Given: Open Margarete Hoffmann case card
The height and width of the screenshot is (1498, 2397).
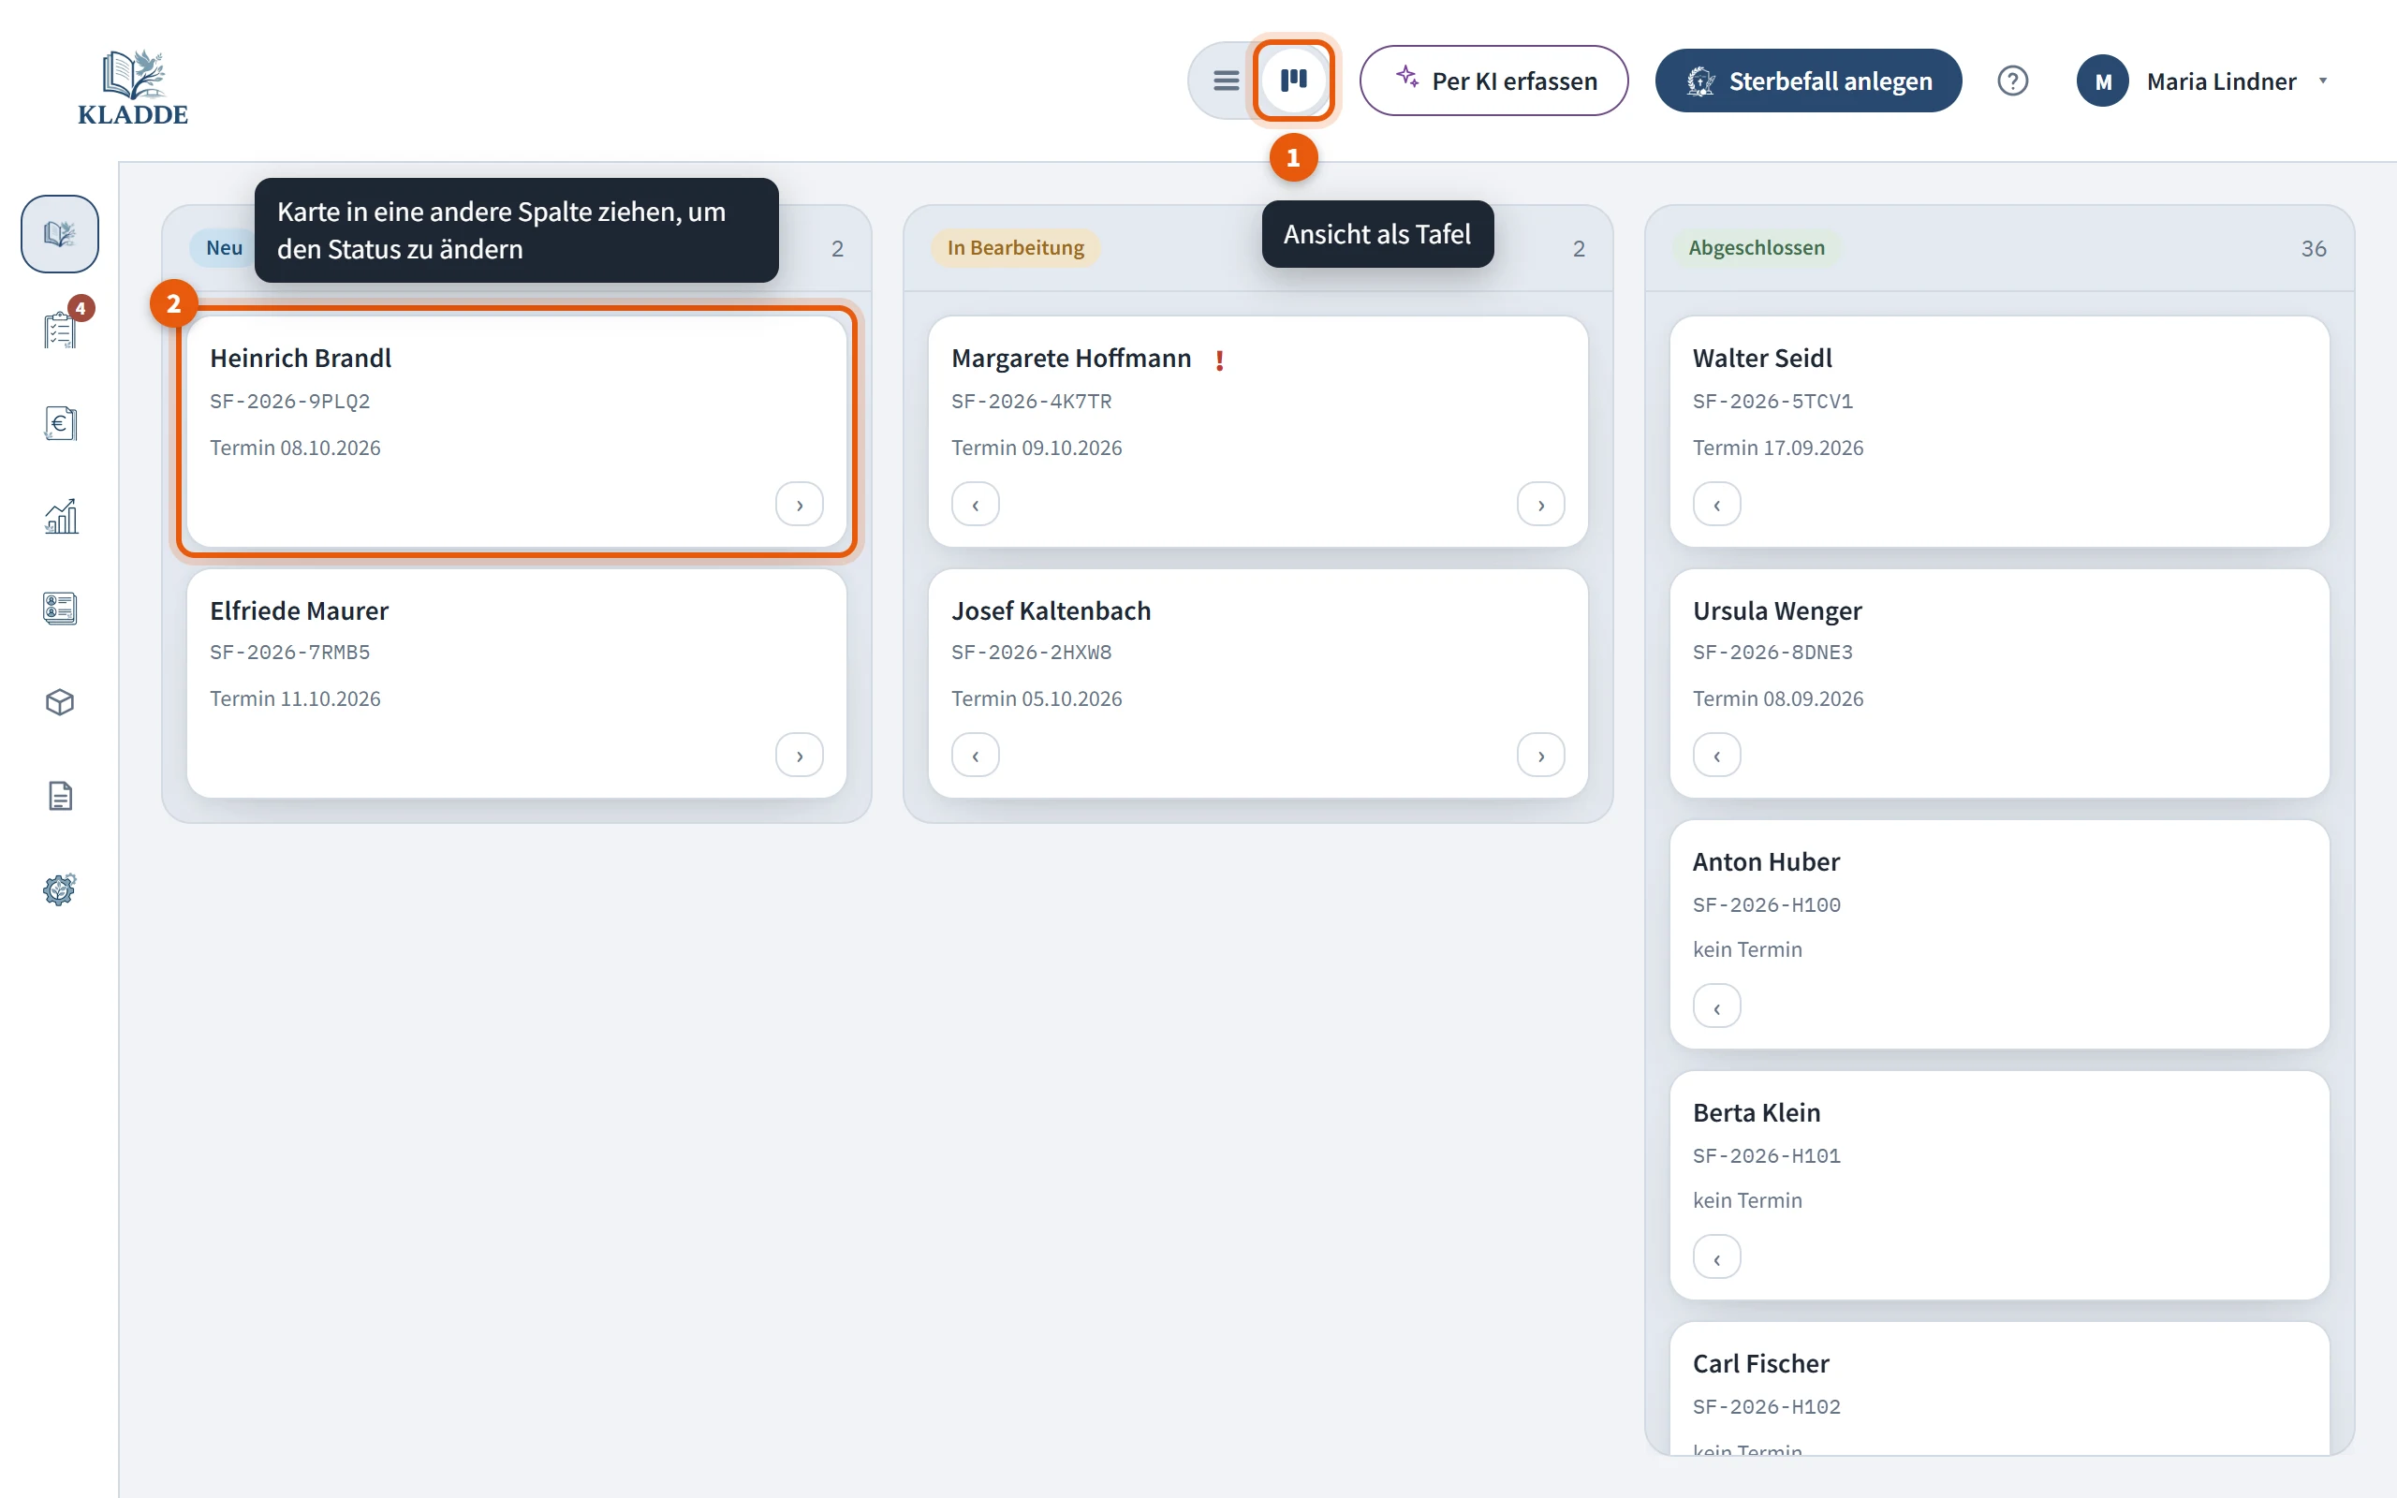Looking at the screenshot, I should (1257, 431).
